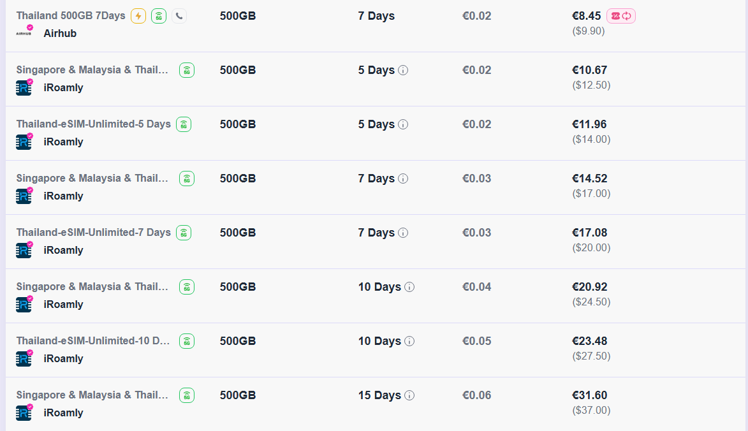Click the 5G icon next to Thailand-eSIM-Unlimited-5 Days

[x=184, y=124]
